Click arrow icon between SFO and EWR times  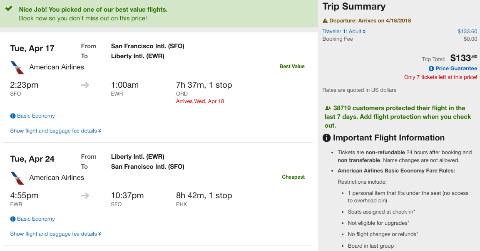85,85
